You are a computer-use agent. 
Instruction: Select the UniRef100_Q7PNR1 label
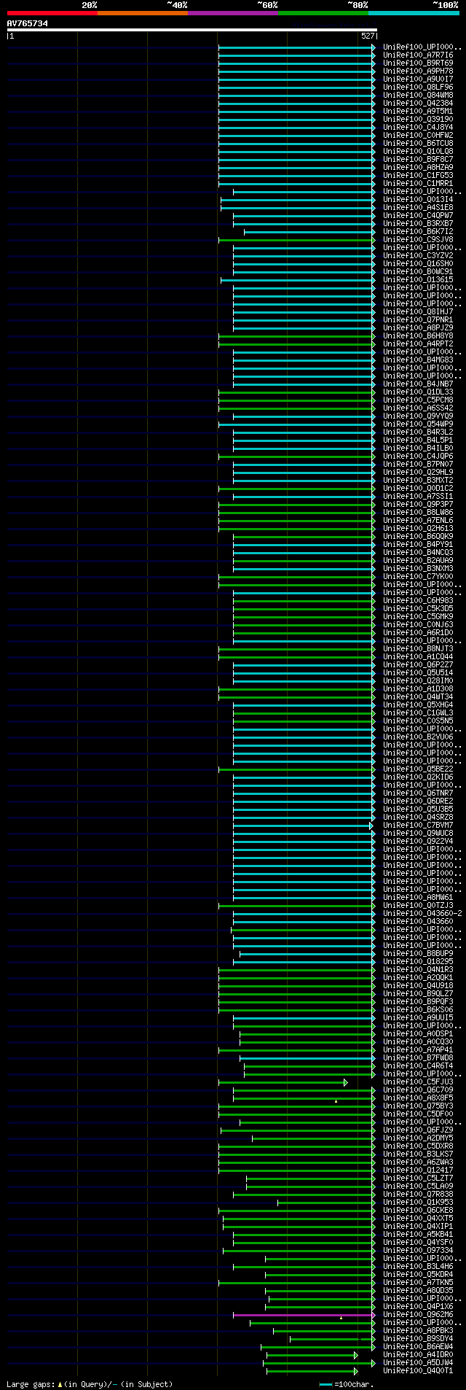pos(418,319)
